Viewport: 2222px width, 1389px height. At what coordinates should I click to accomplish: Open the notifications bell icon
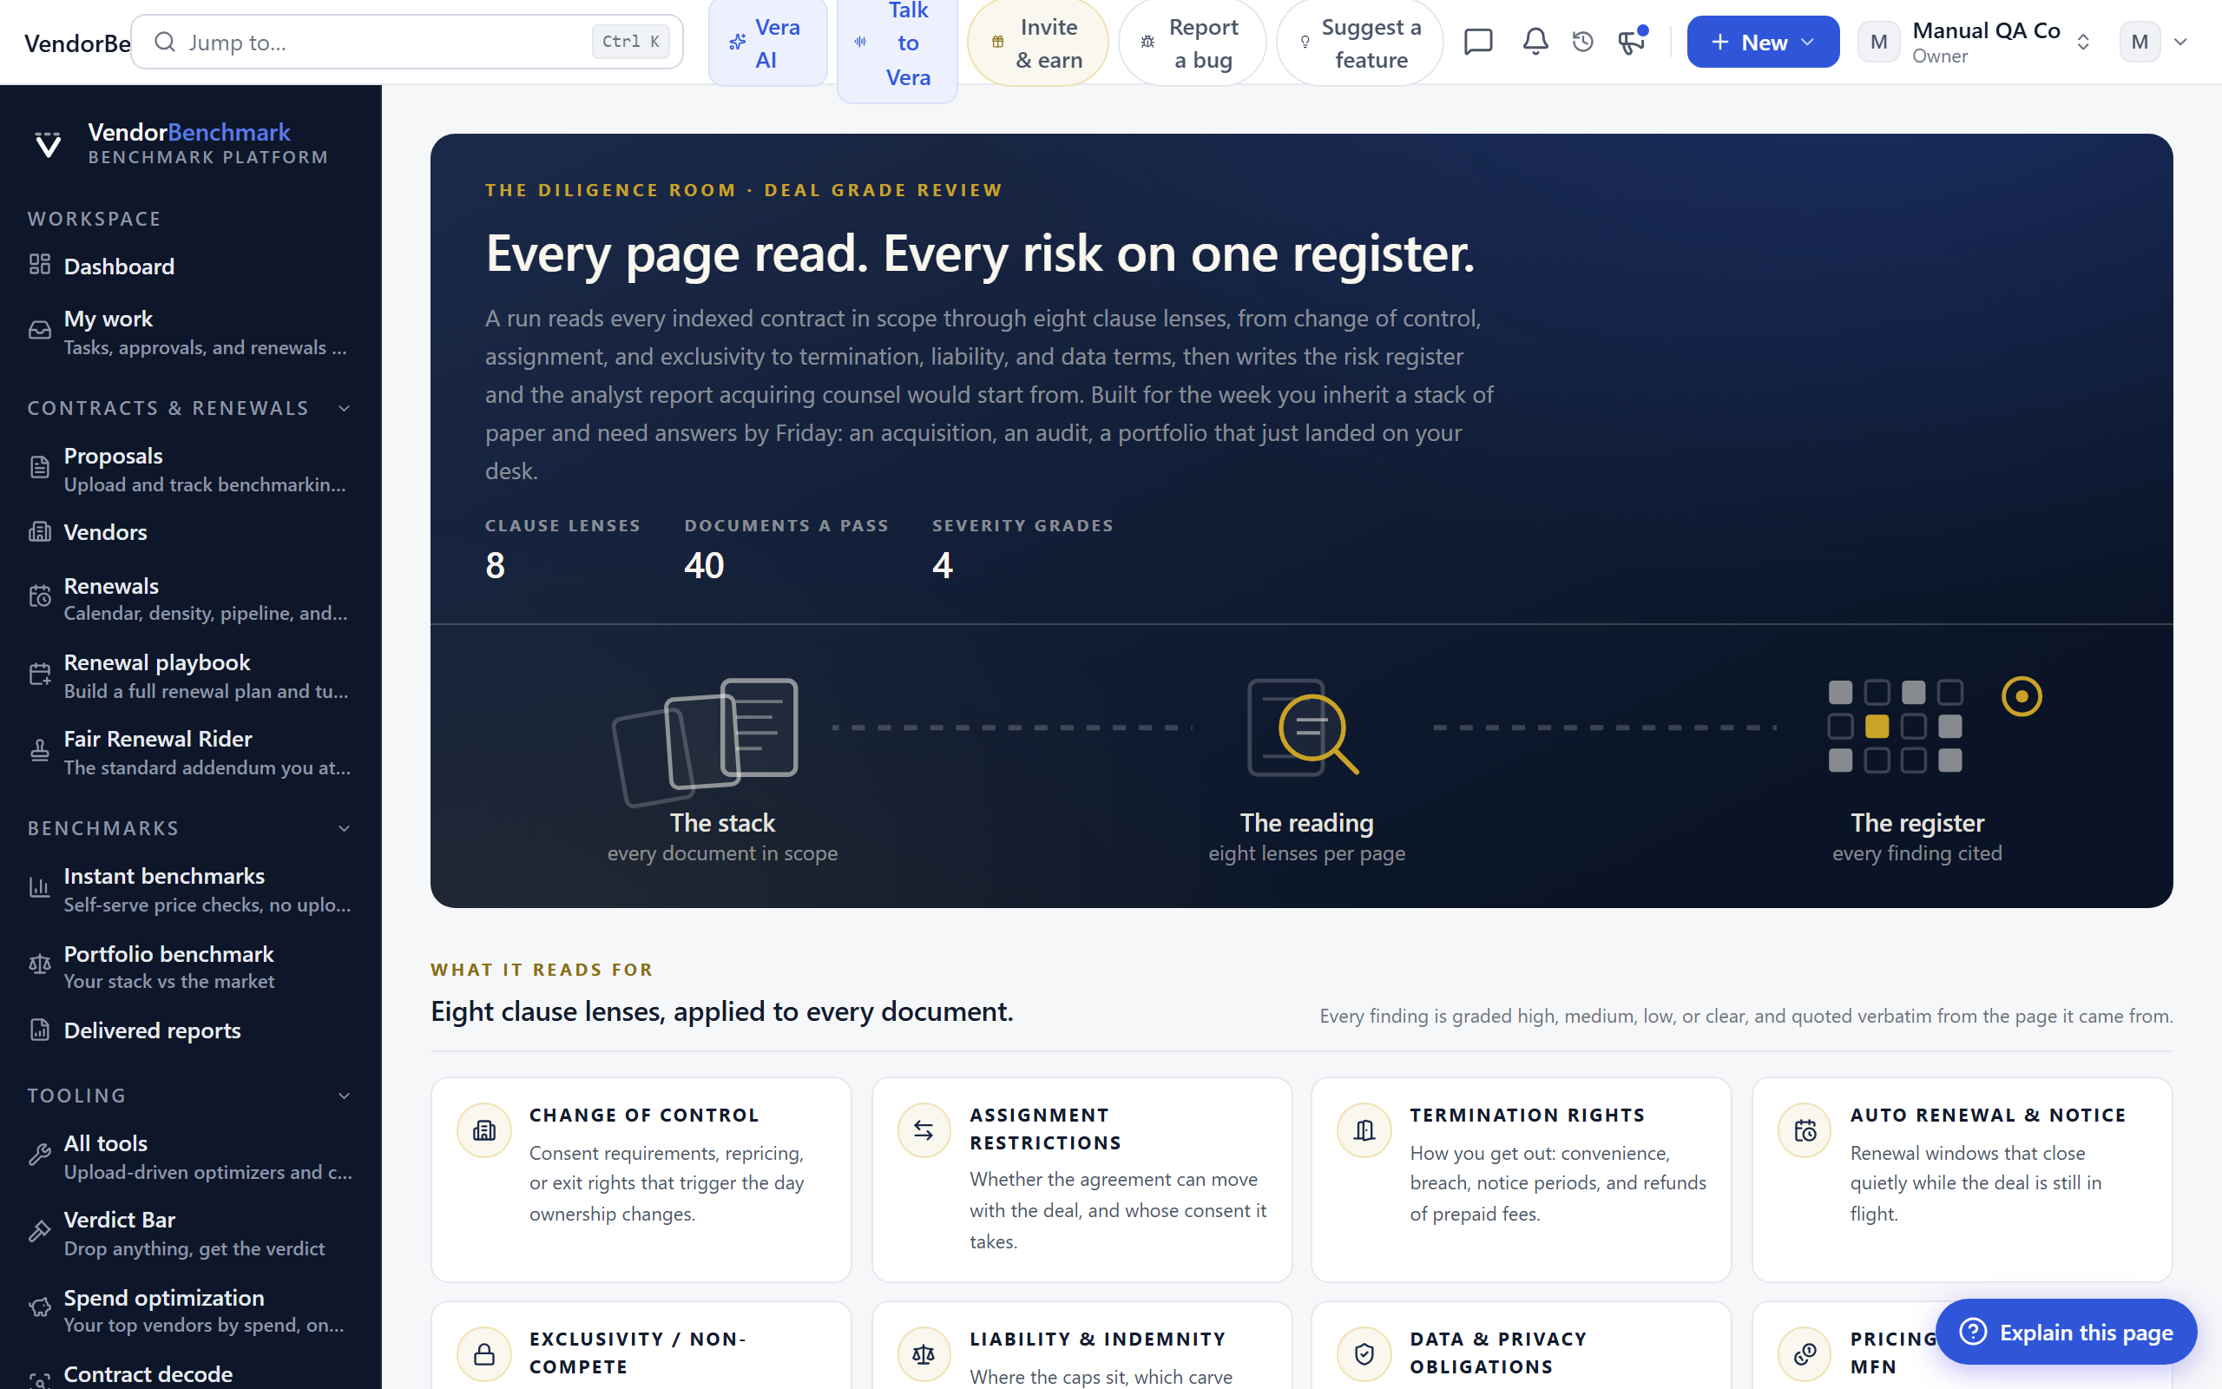pyautogui.click(x=1535, y=43)
